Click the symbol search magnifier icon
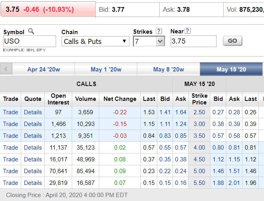The image size is (264, 201). pos(31,31)
